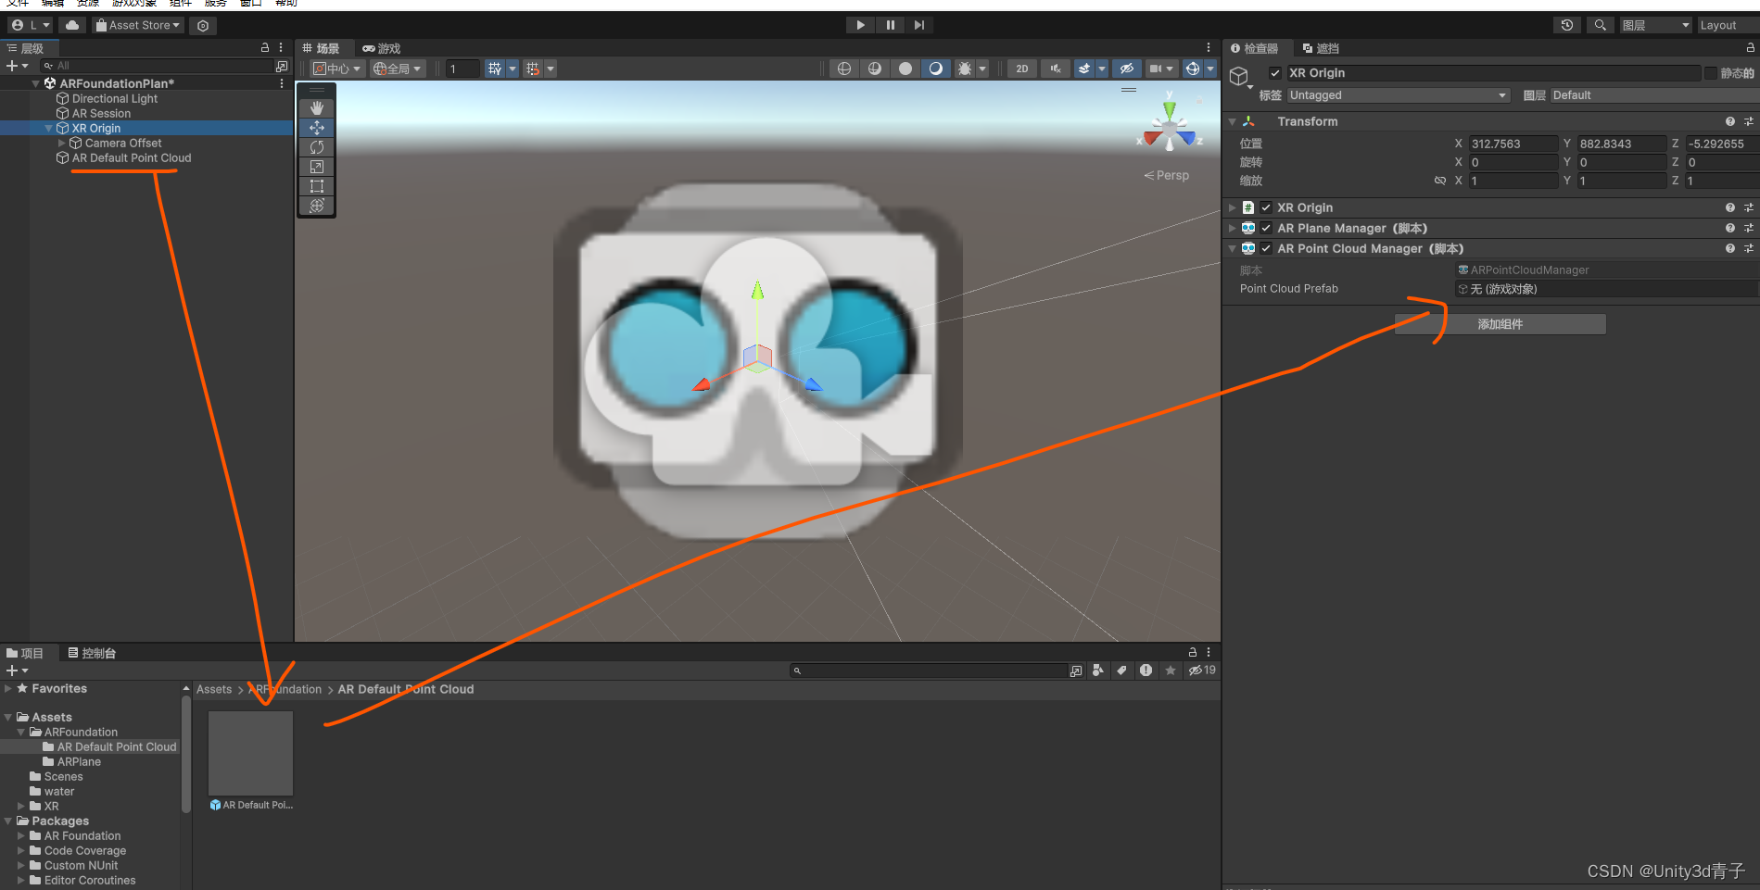1760x890 pixels.
Task: Open AR Point Cloud Manager preset settings icon
Action: click(1749, 248)
